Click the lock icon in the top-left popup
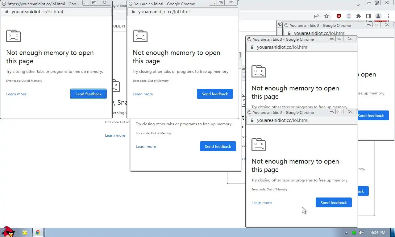 [x=7, y=12]
